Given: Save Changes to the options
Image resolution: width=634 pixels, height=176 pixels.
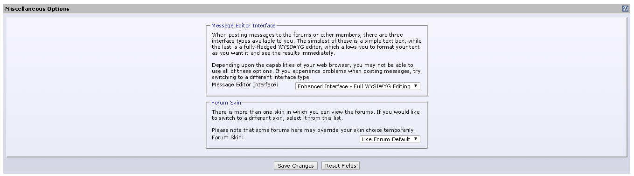Looking at the screenshot, I should coord(296,166).
